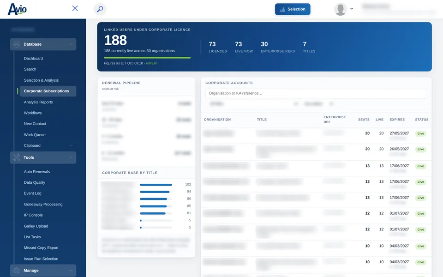
Task: Focus the Organisation or KA reference field
Action: pyautogui.click(x=316, y=93)
